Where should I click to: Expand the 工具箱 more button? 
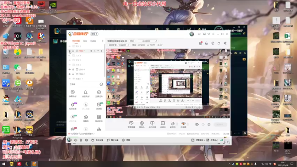[101, 84]
